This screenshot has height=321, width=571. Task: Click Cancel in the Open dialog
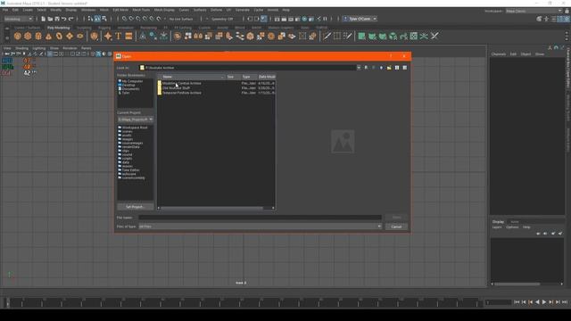pyautogui.click(x=396, y=226)
